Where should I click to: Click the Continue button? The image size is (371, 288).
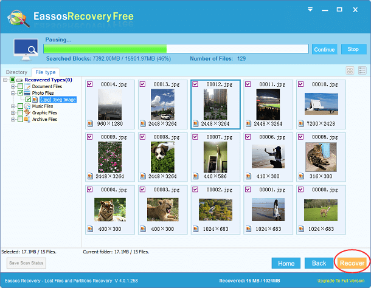click(324, 49)
